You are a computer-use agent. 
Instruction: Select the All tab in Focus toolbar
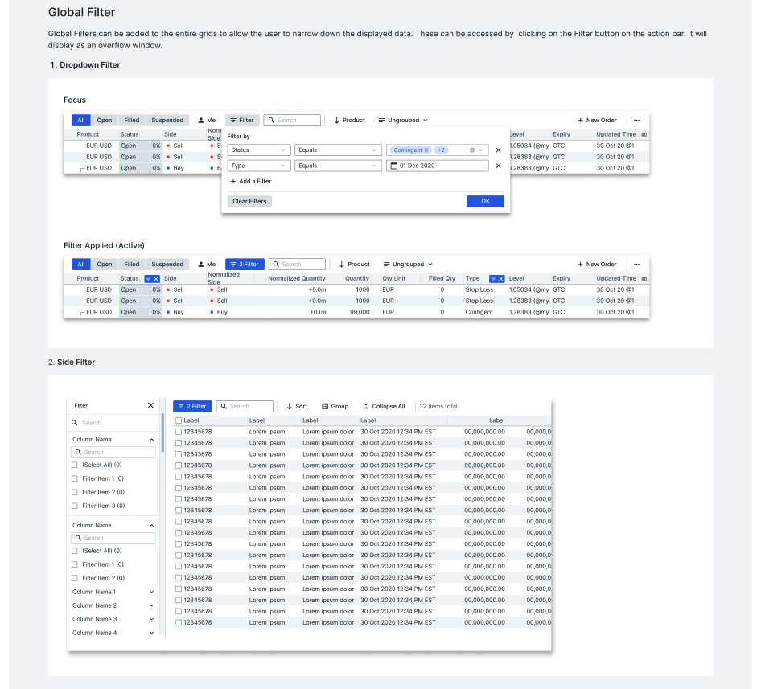(81, 121)
